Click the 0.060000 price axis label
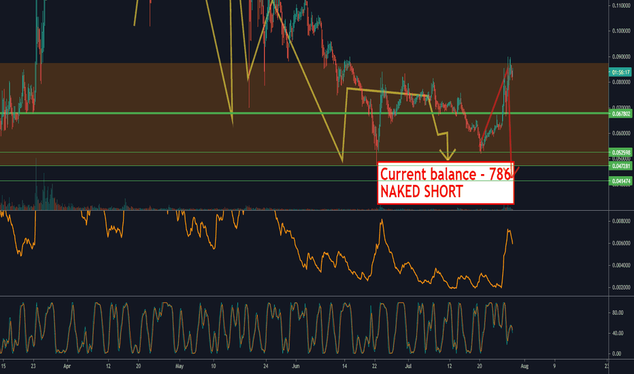 (621, 133)
